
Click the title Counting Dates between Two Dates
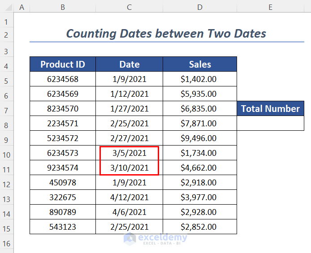[166, 33]
